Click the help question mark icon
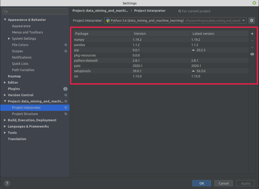Viewport: 259px width, 189px height. (7, 183)
